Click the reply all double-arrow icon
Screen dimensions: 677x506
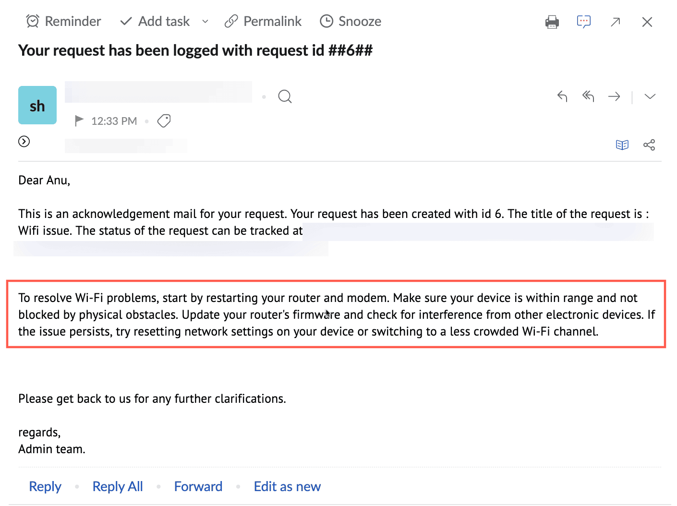[x=588, y=96]
